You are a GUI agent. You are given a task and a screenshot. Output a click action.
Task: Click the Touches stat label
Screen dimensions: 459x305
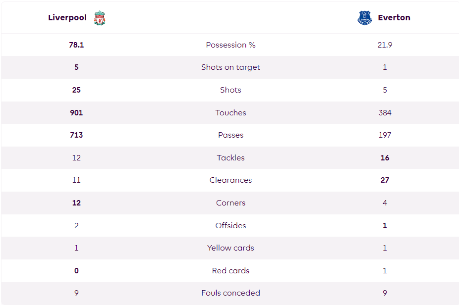click(230, 112)
